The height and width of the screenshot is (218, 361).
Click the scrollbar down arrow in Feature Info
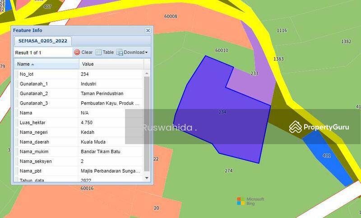point(147,178)
